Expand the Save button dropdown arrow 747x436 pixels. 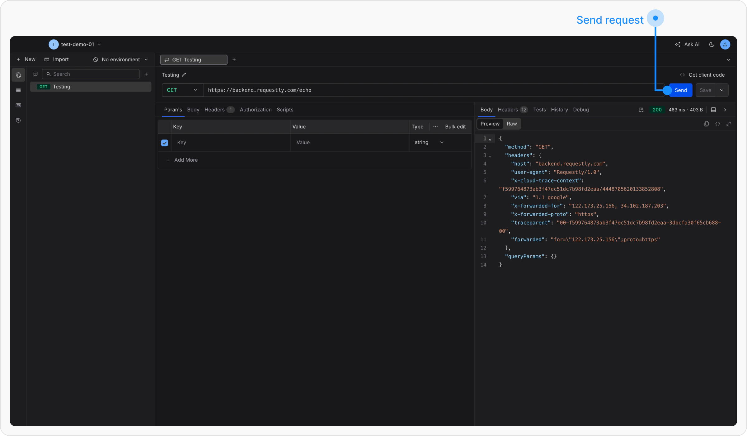click(x=721, y=90)
